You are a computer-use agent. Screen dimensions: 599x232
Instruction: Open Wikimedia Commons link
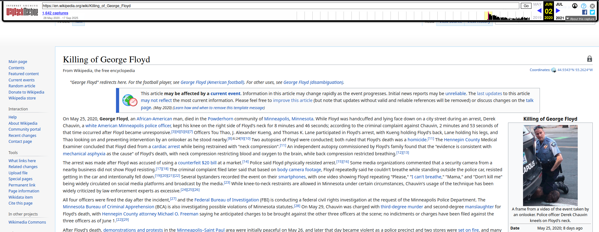click(x=27, y=222)
